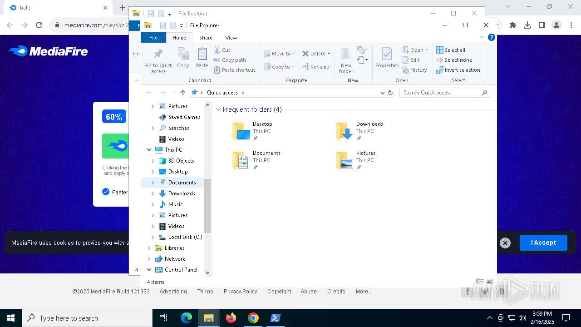Create a New folder
Image resolution: width=581 pixels, height=327 pixels.
[x=346, y=60]
